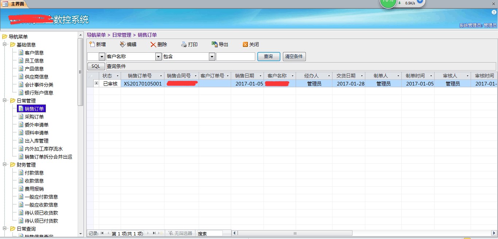This screenshot has width=498, height=239.
Task: Open 领料申请单 in the navigation tree
Action: tap(36, 133)
